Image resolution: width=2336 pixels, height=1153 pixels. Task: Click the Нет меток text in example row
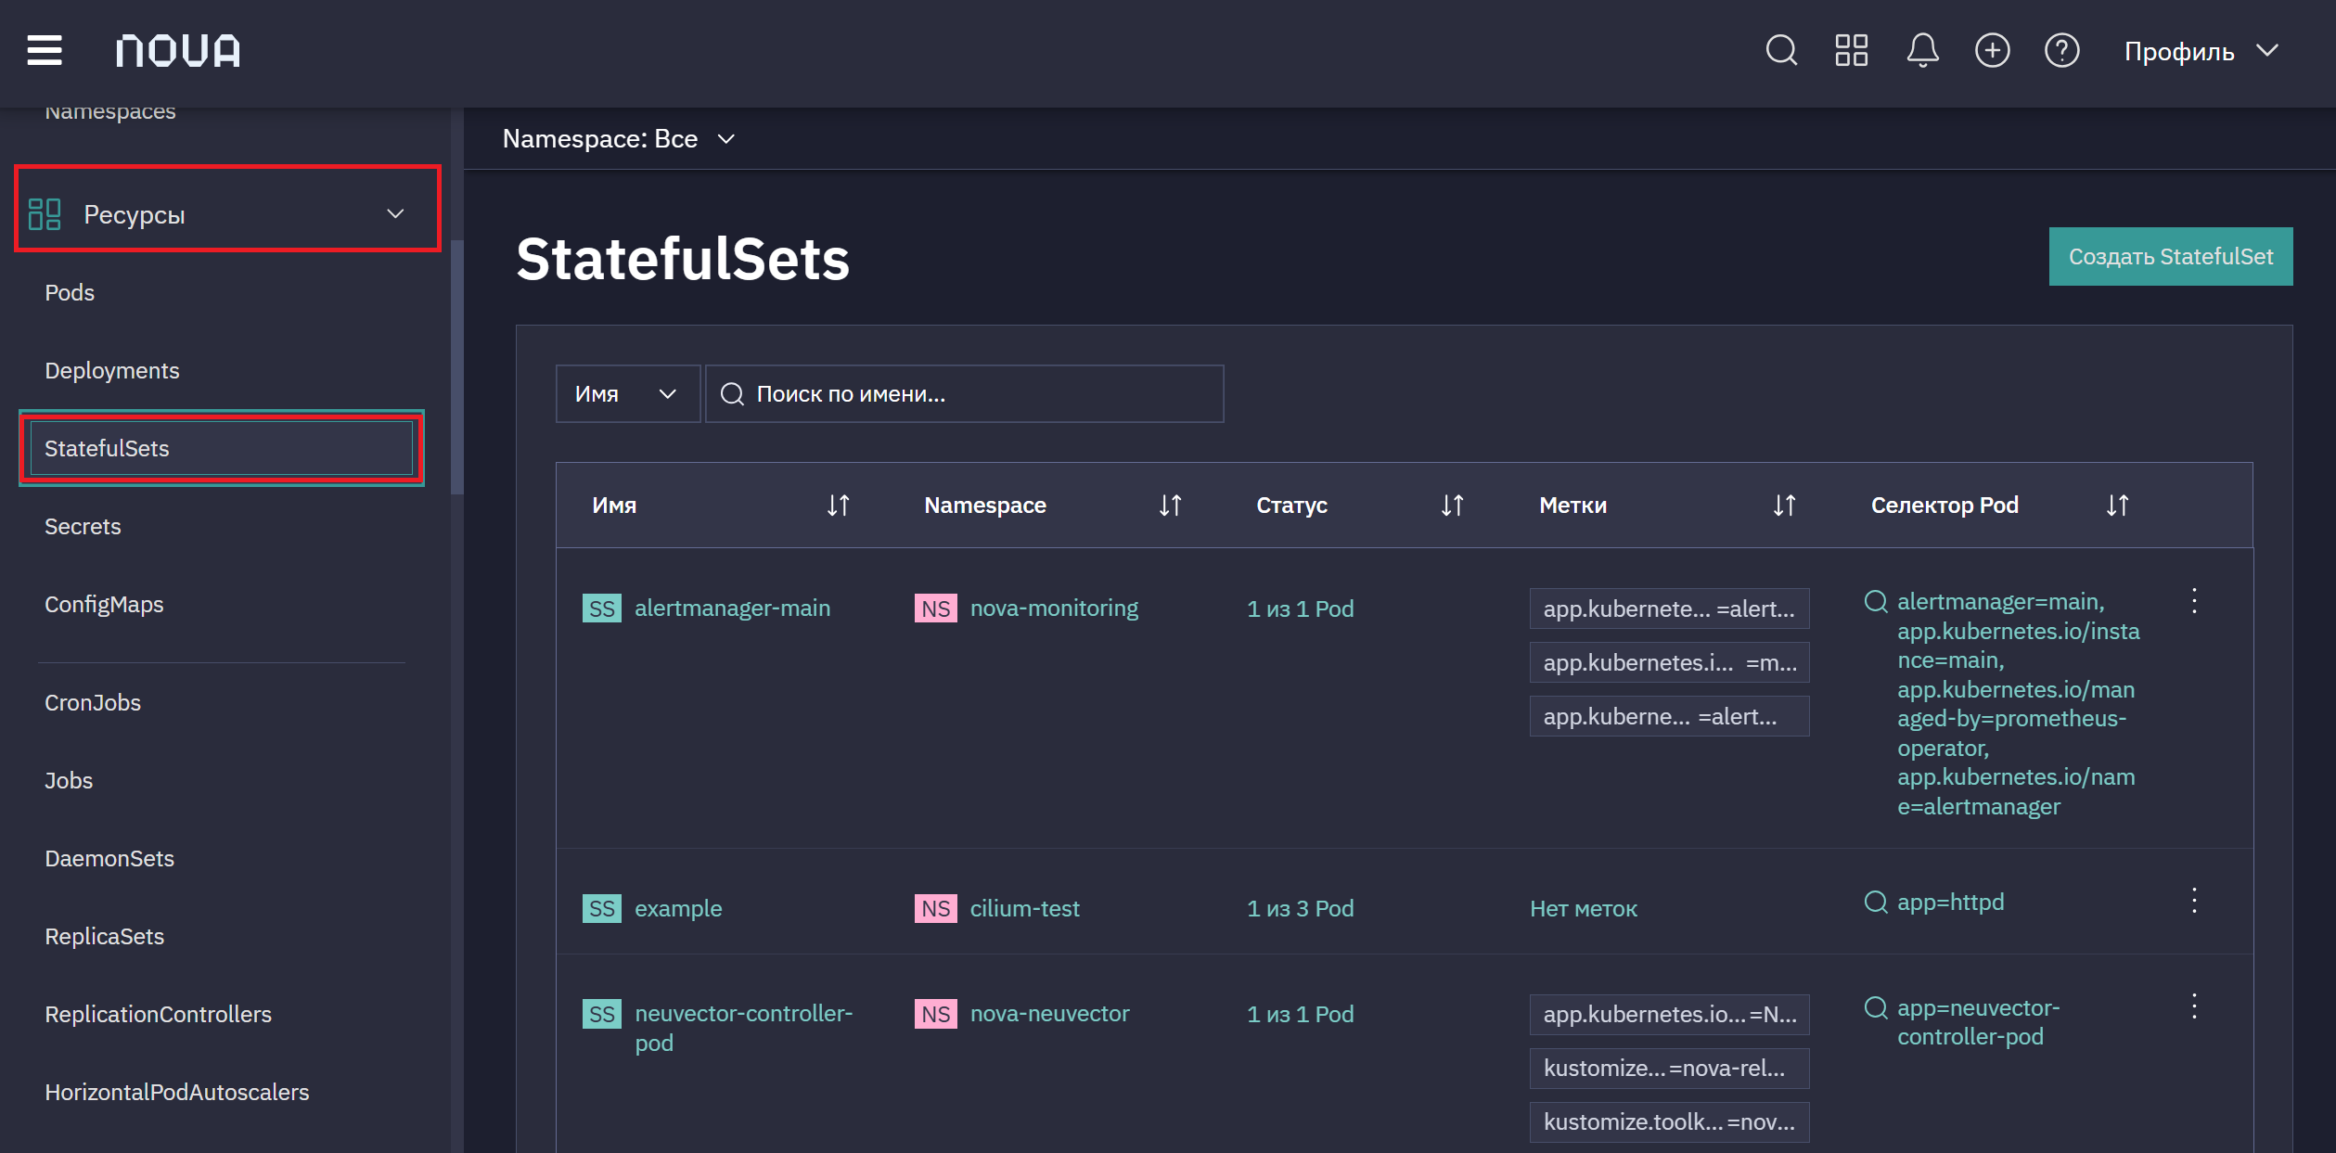(1584, 908)
